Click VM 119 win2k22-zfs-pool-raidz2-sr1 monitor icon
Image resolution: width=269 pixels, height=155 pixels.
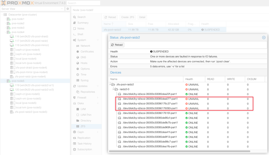pos(12,85)
